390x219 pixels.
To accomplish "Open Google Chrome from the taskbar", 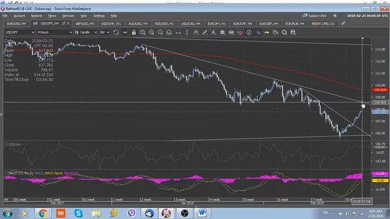I will point(43,214).
